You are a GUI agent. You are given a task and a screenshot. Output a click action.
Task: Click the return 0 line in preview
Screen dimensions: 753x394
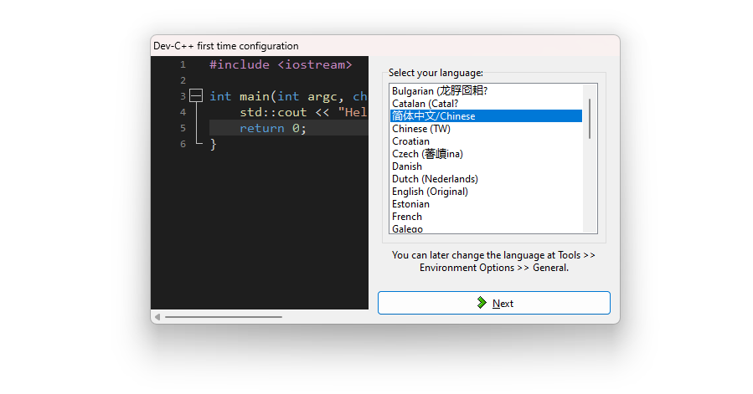coord(289,128)
